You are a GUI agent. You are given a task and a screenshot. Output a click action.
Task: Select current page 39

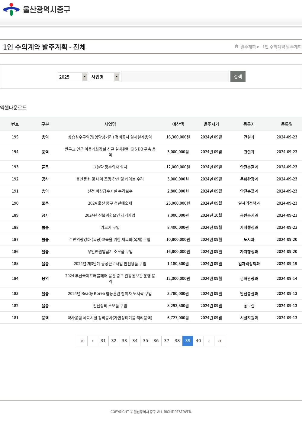click(188, 341)
